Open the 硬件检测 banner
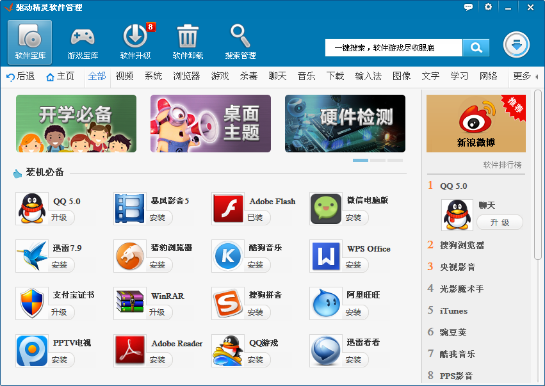The height and width of the screenshot is (386, 545). 345,124
